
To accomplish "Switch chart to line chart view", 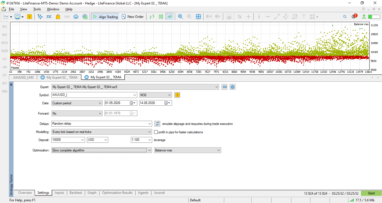I will pyautogui.click(x=170, y=17).
